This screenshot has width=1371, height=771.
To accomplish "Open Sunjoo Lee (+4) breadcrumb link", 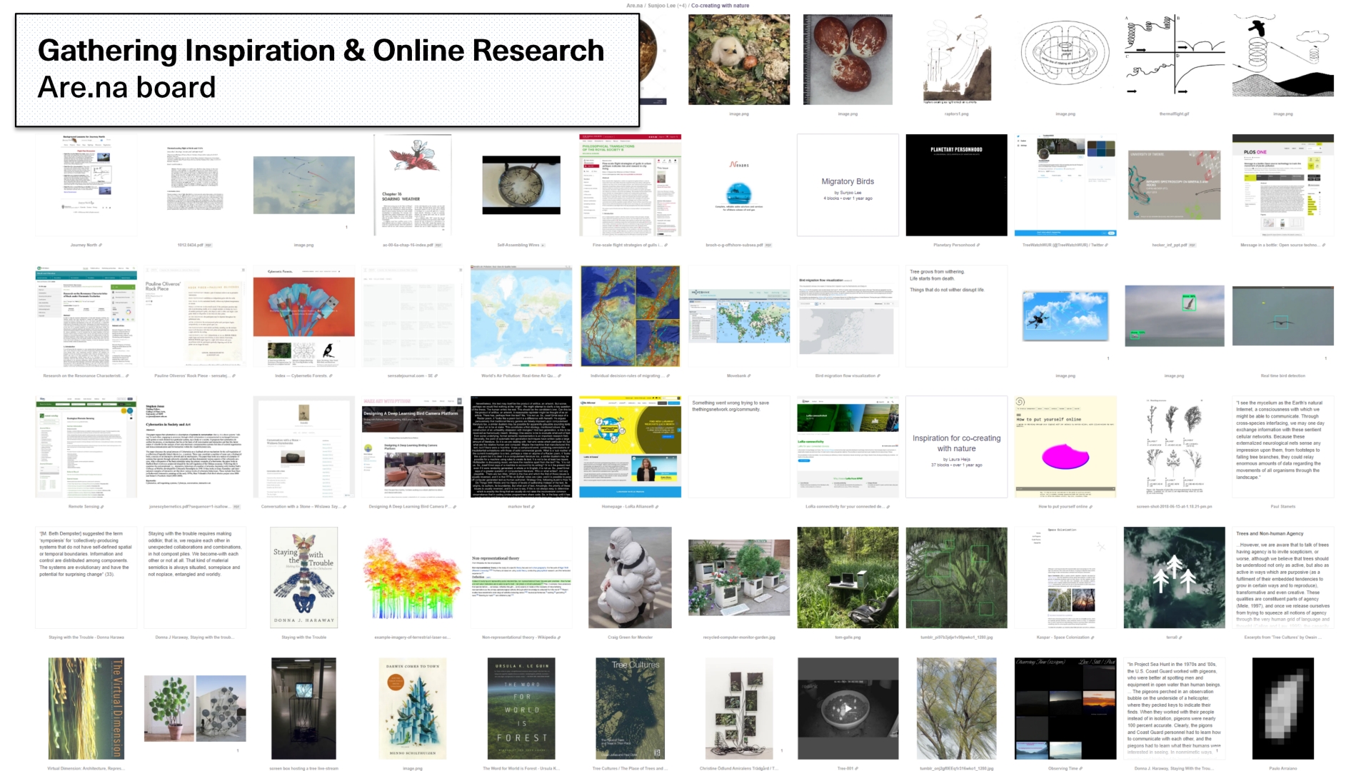I will click(x=667, y=6).
